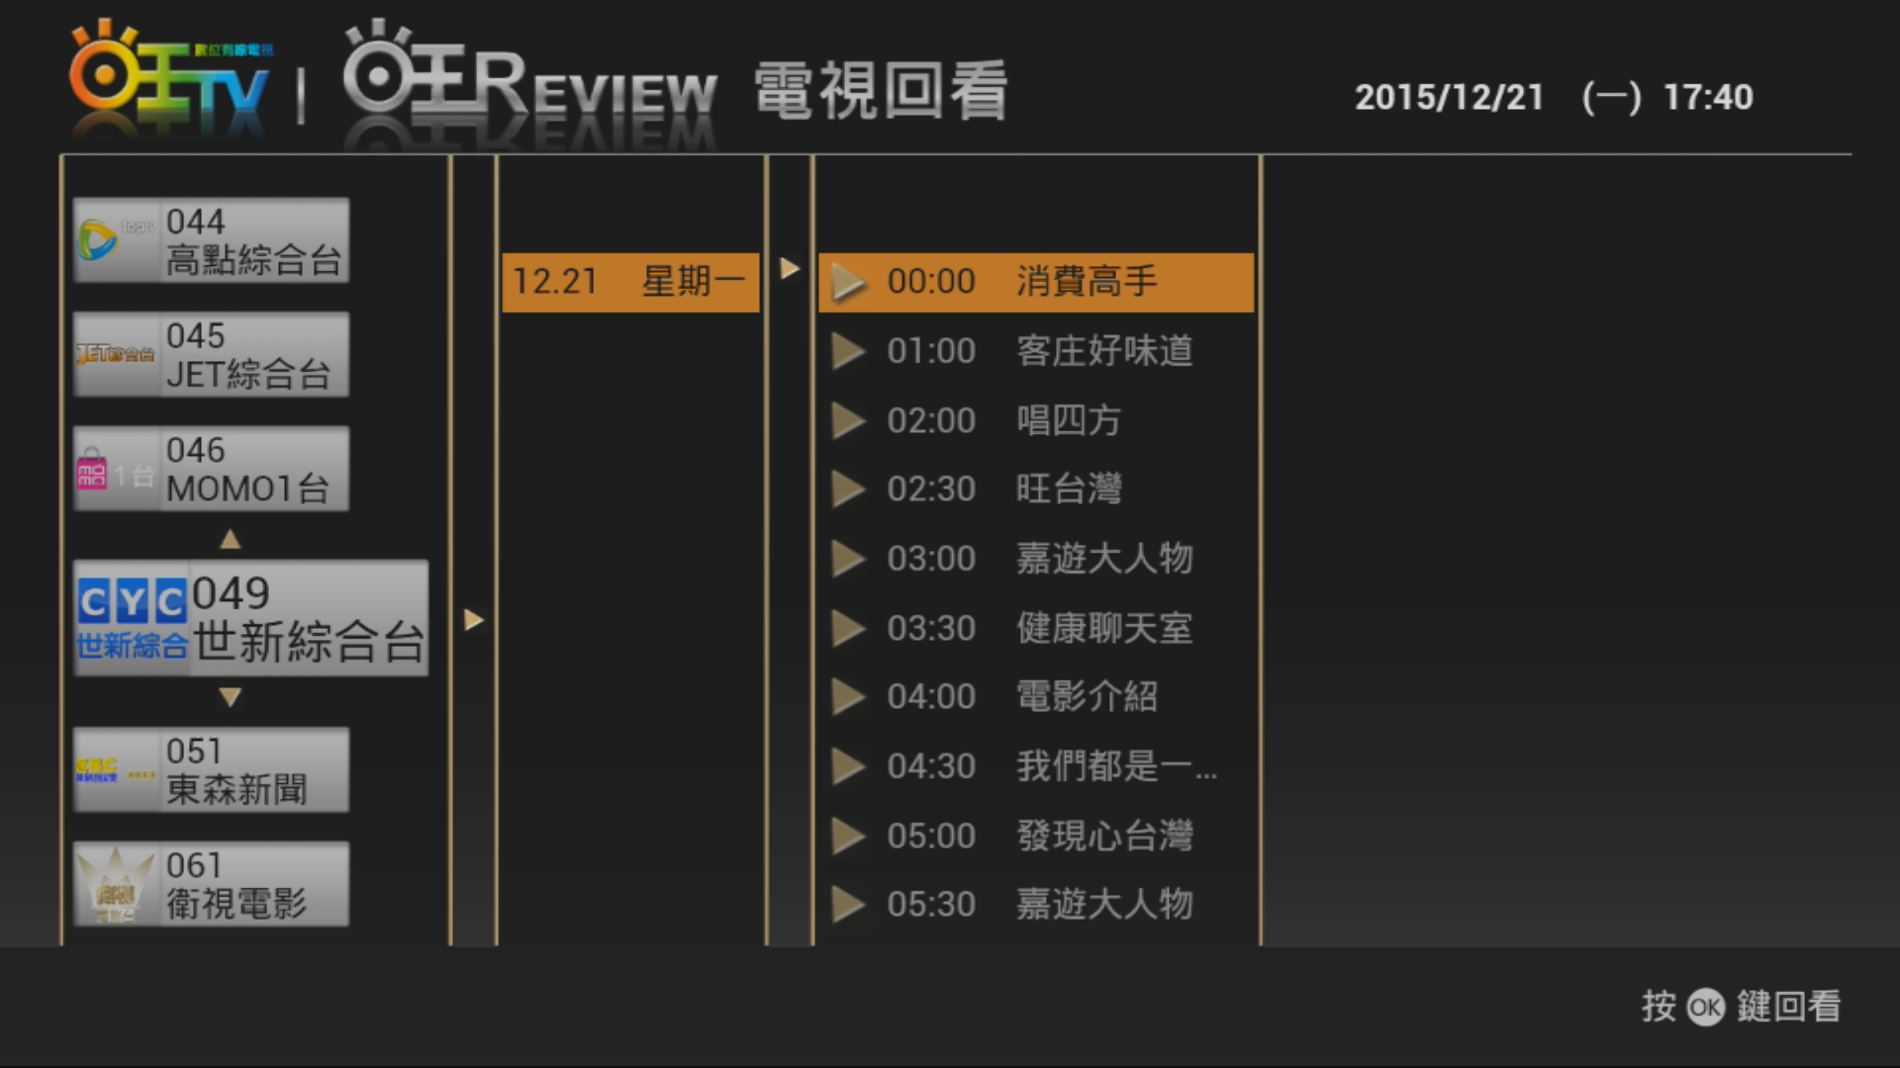Select channel 045 JET綜合台

(x=211, y=354)
